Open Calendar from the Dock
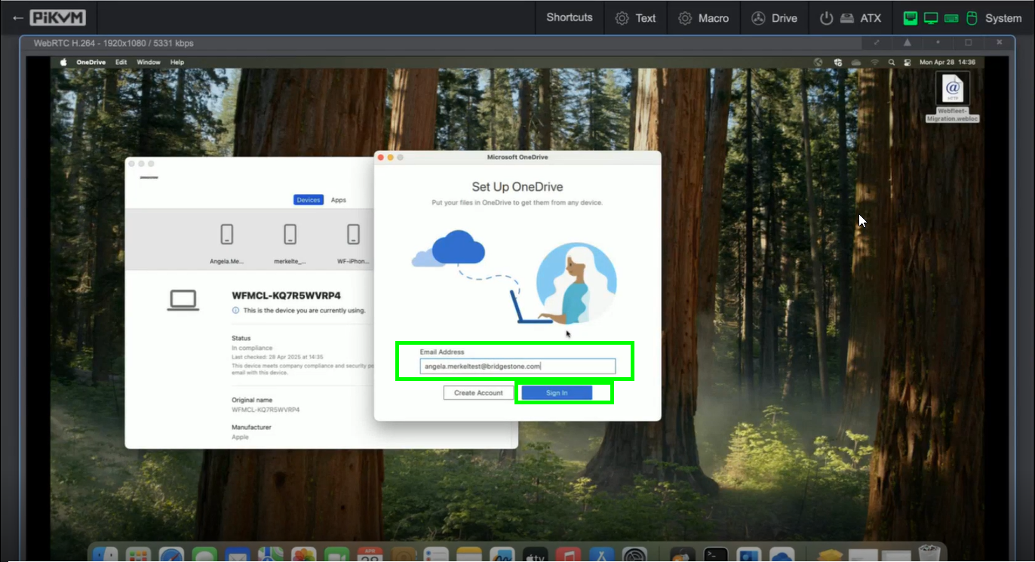 point(370,555)
